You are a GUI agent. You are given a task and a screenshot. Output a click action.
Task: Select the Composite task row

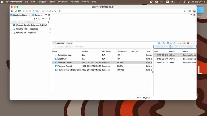(102, 55)
